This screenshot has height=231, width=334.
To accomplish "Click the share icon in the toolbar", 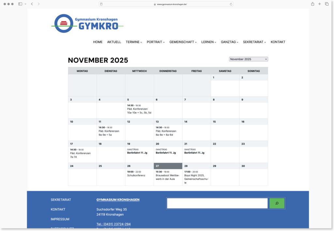I will [x=312, y=4].
